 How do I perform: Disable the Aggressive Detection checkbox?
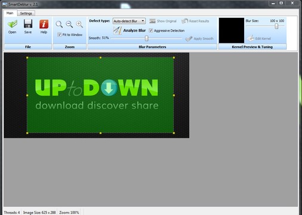coord(150,30)
